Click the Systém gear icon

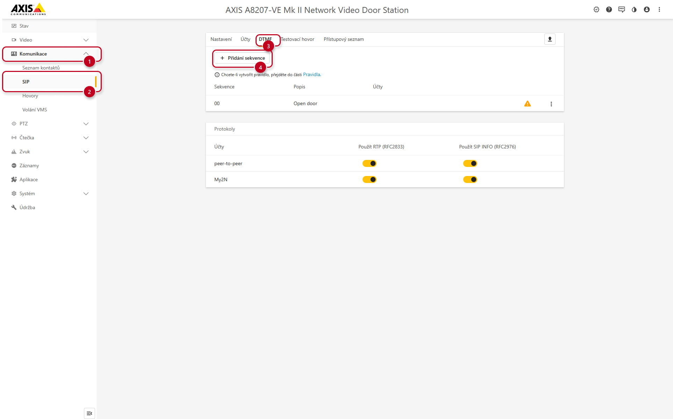point(14,193)
